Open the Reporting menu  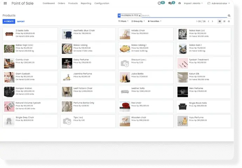point(86,3)
